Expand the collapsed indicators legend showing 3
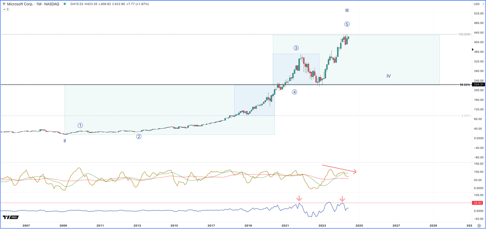 [x=6, y=9]
